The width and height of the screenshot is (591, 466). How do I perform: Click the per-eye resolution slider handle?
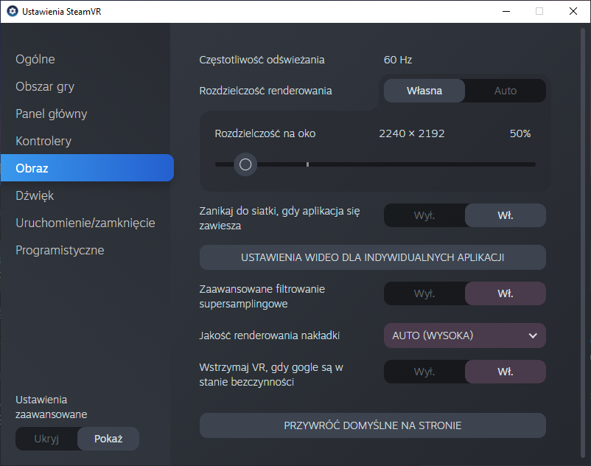pos(245,164)
